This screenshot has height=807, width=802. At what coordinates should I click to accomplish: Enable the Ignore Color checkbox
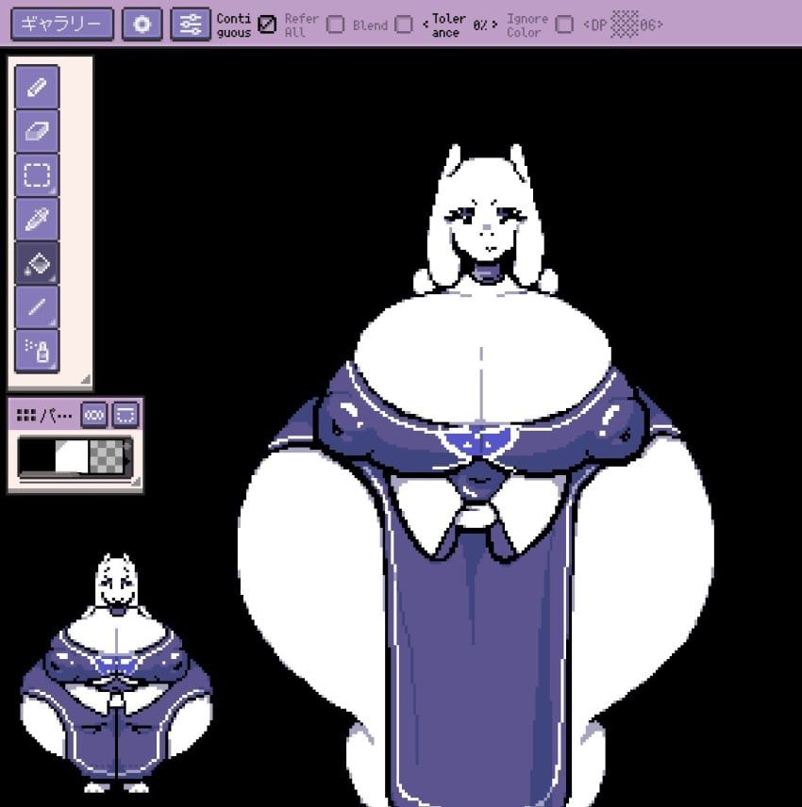click(x=564, y=25)
